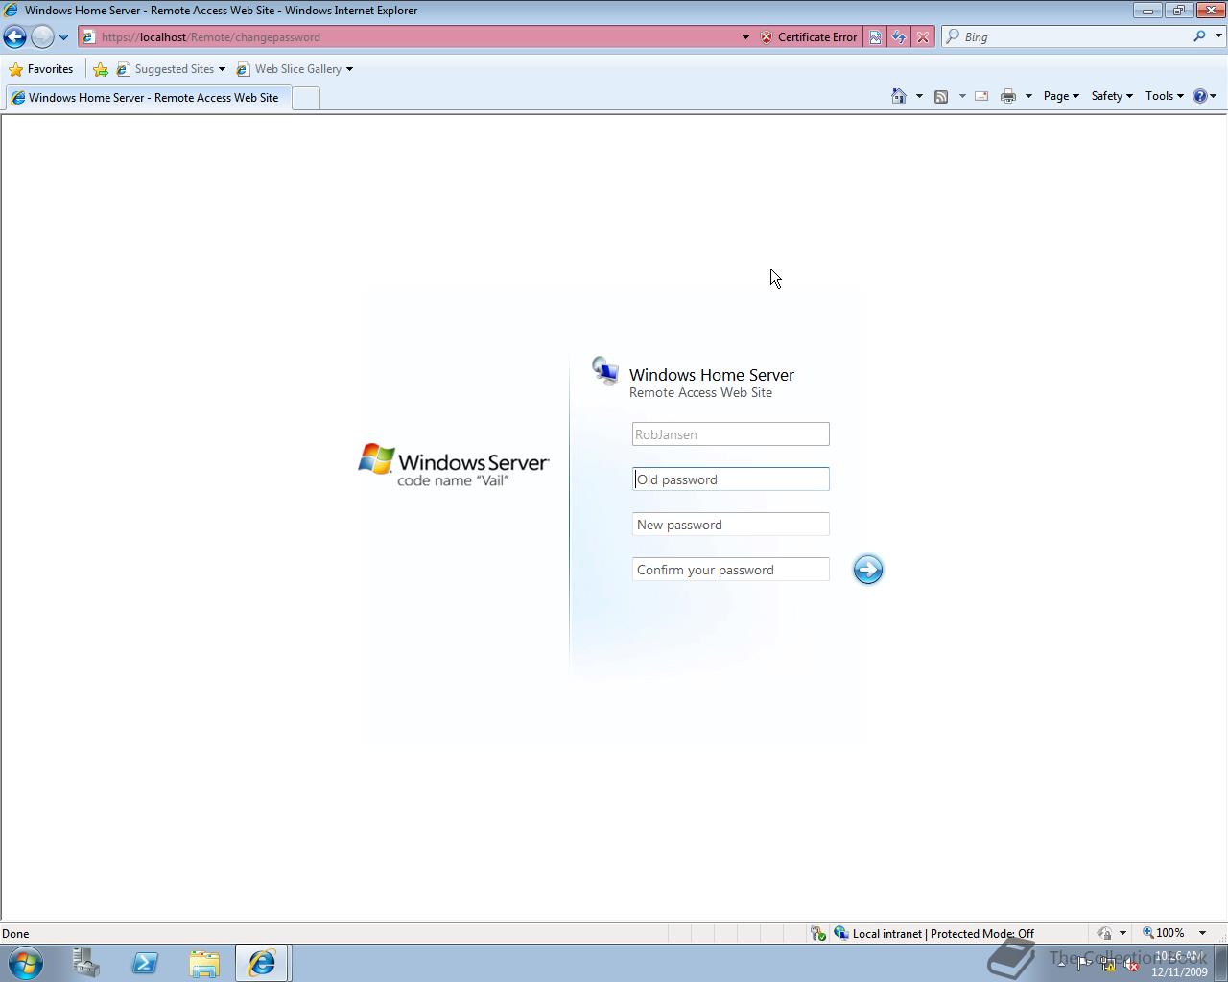
Task: Click the Print icon
Action: pyautogui.click(x=1008, y=96)
